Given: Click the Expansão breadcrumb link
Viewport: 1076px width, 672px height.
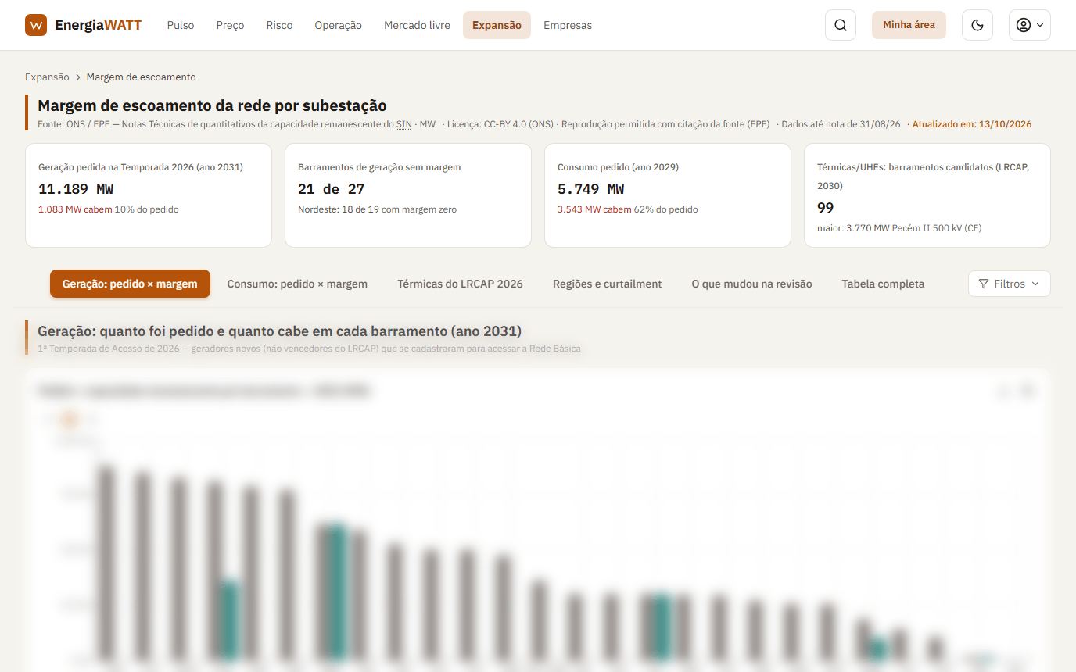Looking at the screenshot, I should pos(47,77).
